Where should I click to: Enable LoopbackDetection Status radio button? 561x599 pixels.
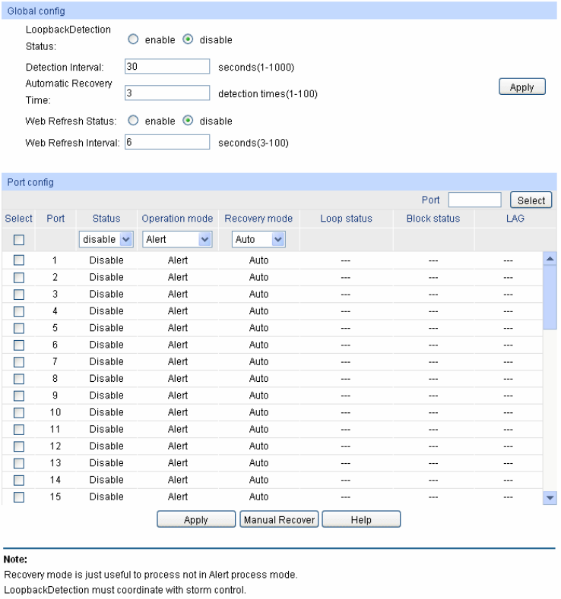133,39
